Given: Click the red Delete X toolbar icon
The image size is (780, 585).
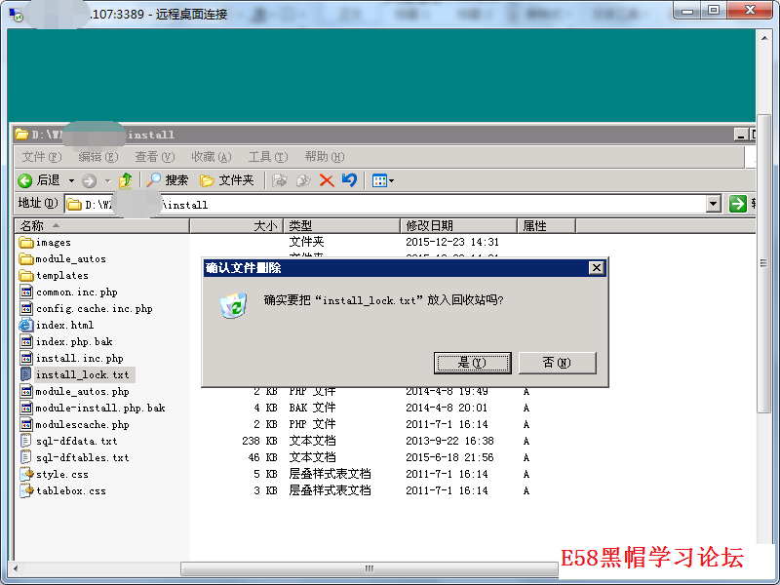Looking at the screenshot, I should click(327, 180).
